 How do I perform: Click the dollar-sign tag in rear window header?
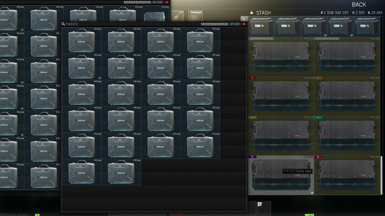click(x=137, y=2)
